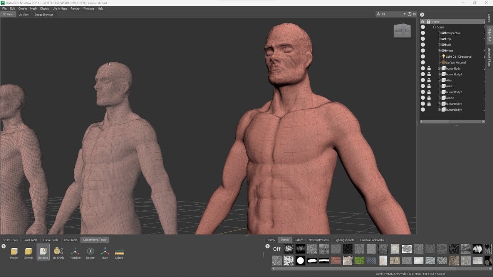Image resolution: width=493 pixels, height=277 pixels.
Task: Click the view cube in the viewport
Action: pyautogui.click(x=402, y=31)
